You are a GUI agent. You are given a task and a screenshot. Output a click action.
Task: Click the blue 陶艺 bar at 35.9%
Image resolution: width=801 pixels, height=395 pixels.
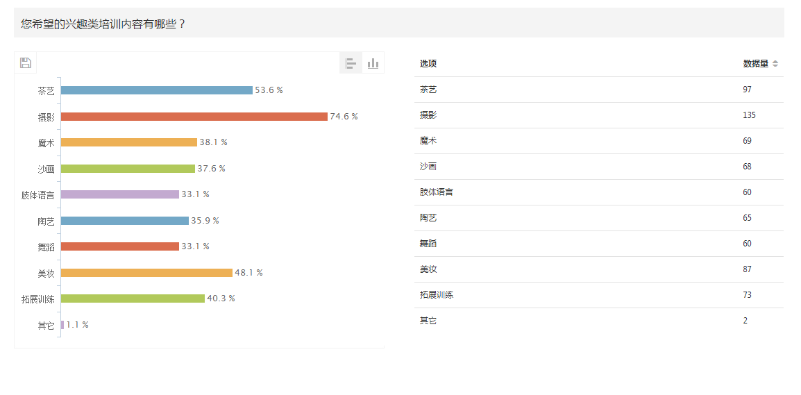coord(125,221)
